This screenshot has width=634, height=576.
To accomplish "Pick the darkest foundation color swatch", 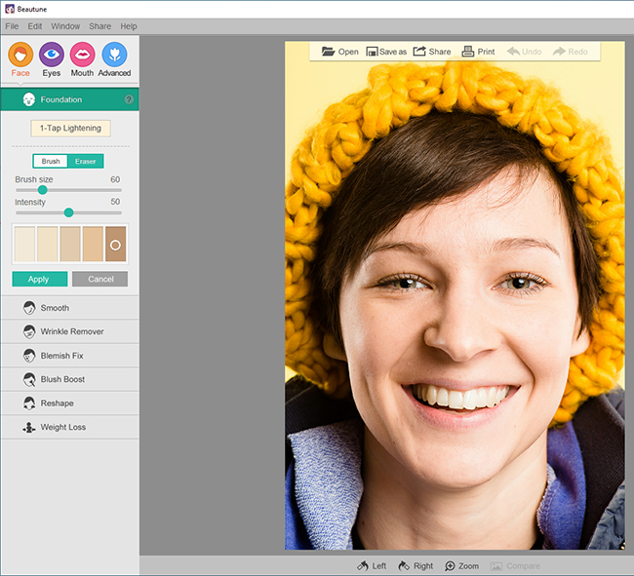I will tap(116, 245).
